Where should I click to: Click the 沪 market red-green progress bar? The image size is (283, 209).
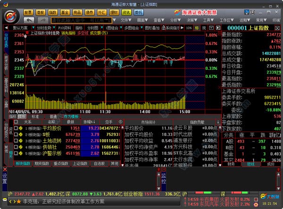pos(203,193)
